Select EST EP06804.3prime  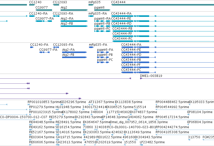(188, 125)
